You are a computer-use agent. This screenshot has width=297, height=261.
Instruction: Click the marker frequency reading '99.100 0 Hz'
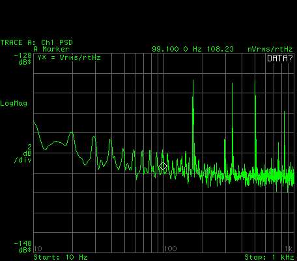(x=177, y=49)
